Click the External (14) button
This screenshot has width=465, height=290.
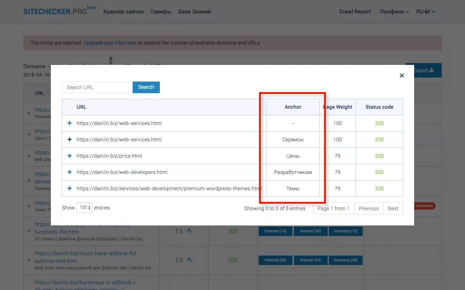(275, 231)
